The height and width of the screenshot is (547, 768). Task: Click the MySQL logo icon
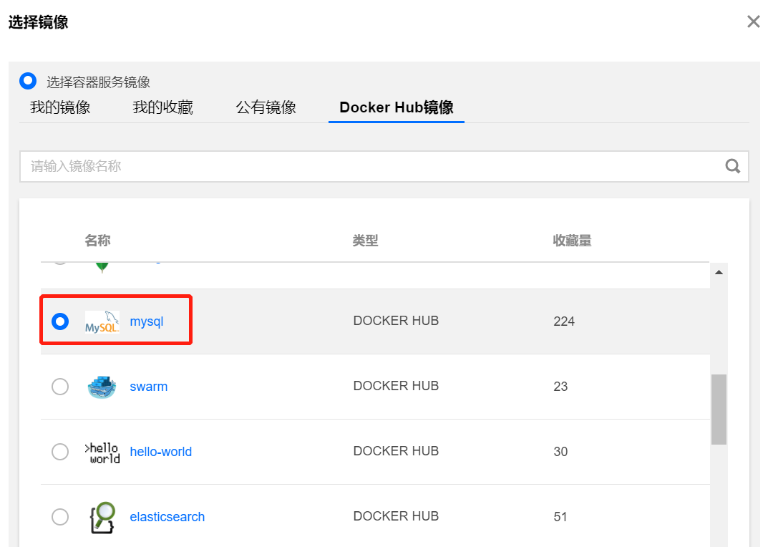(102, 322)
